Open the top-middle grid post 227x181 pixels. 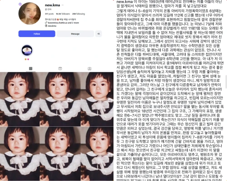[x=60, y=99]
